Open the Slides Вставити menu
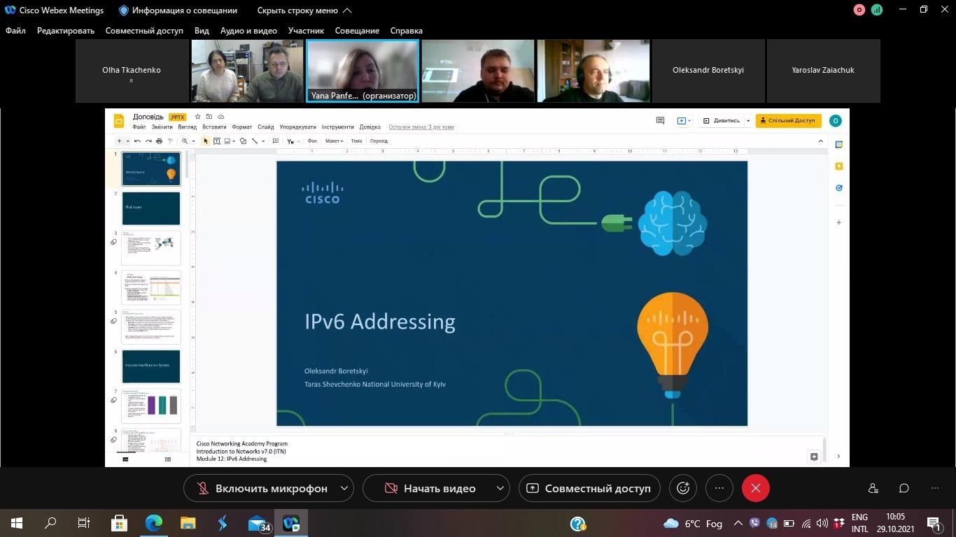Screen dimensions: 956x537 pos(214,127)
